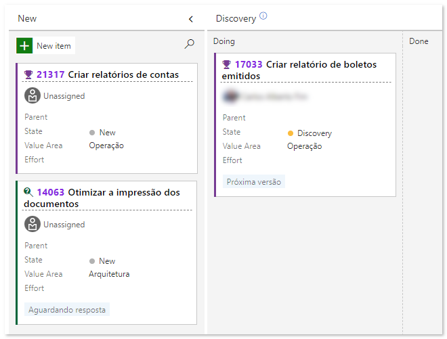
Task: Collapse the New column with chevron
Action: [x=191, y=19]
